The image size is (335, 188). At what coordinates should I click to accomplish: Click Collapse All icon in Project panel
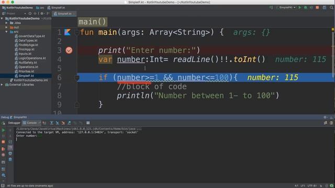[x=35, y=14]
